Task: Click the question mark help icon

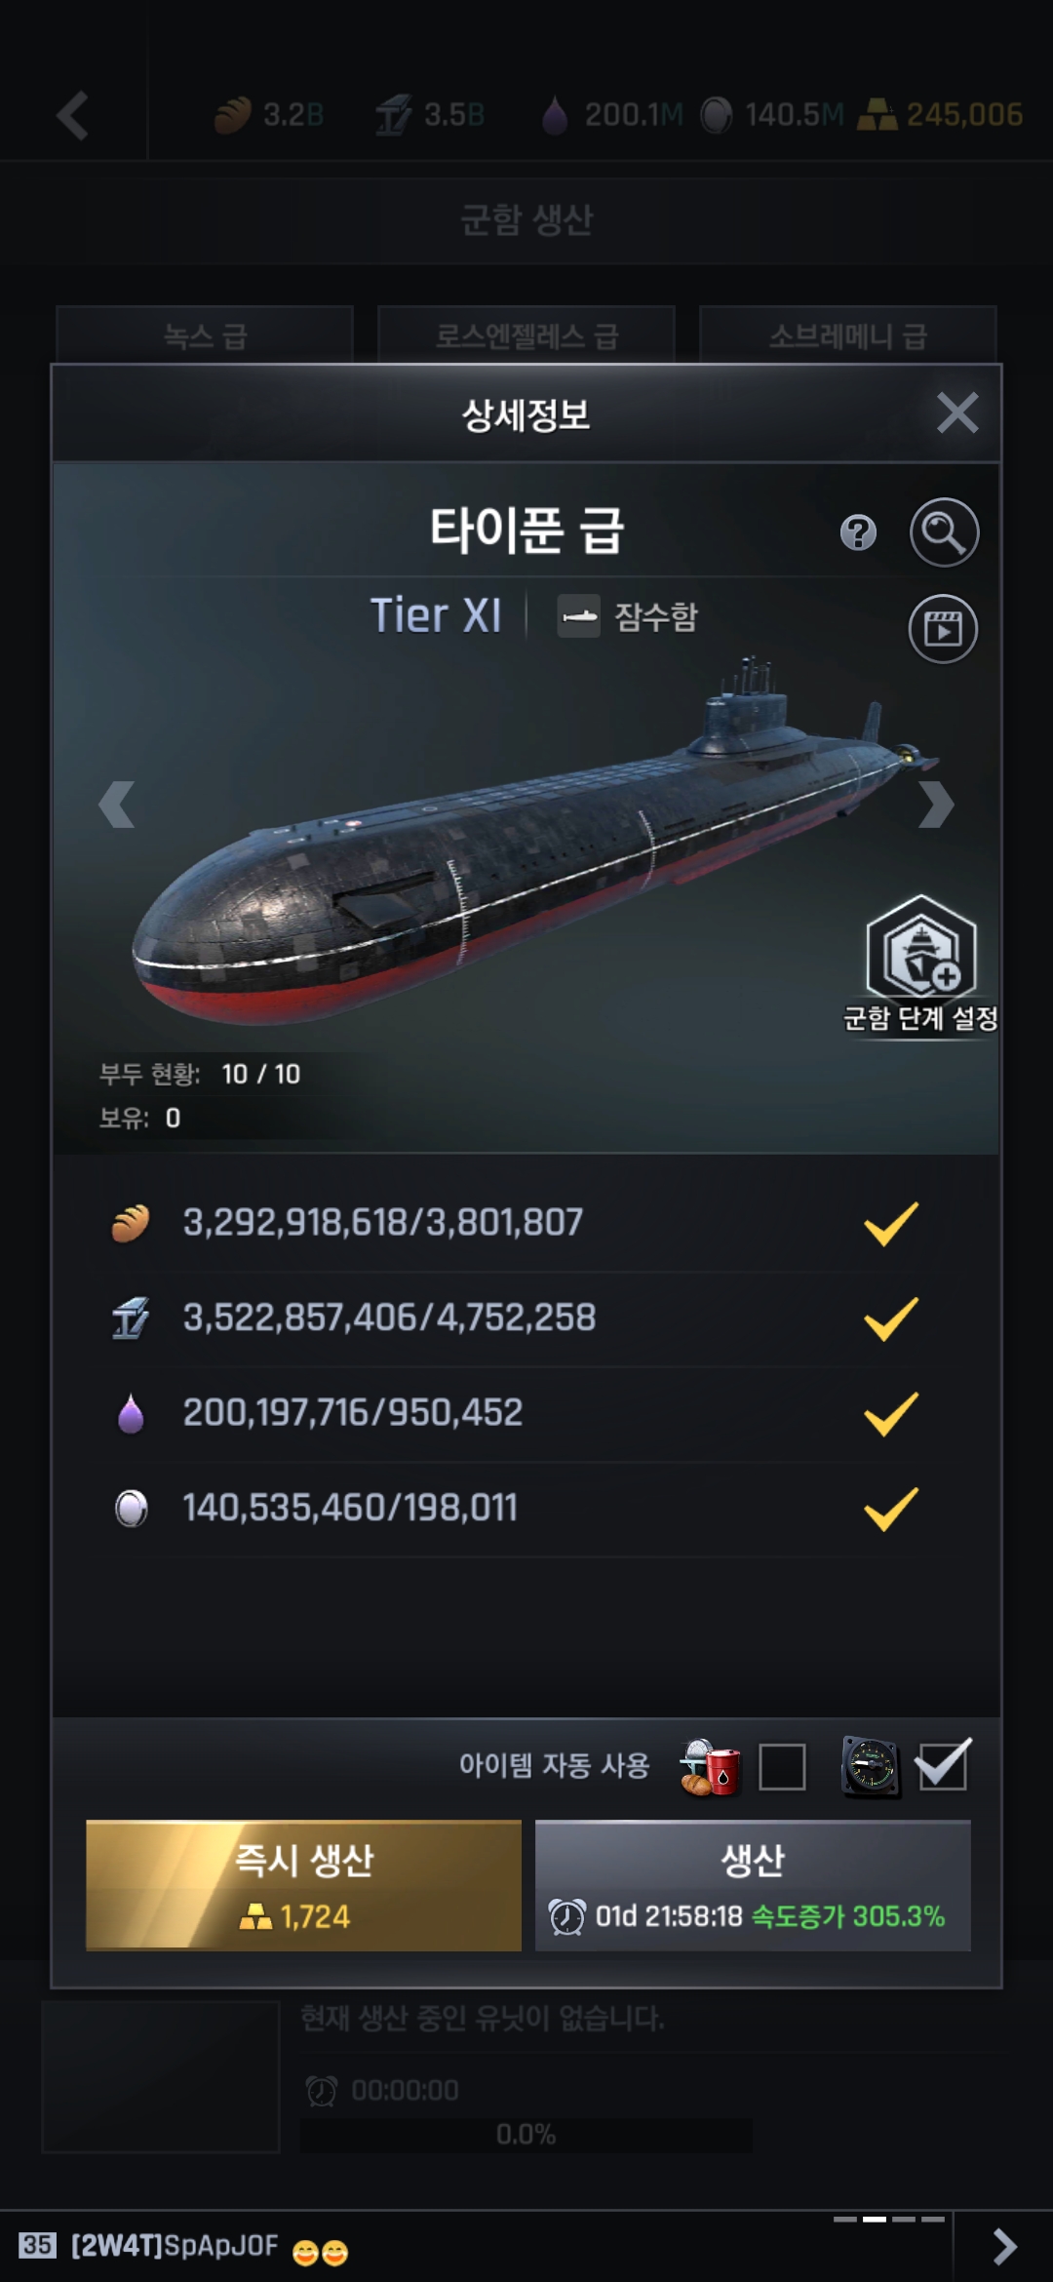Action: (x=858, y=532)
